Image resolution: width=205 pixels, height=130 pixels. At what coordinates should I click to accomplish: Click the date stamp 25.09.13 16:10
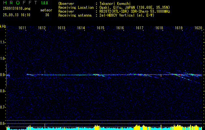coord(17,15)
